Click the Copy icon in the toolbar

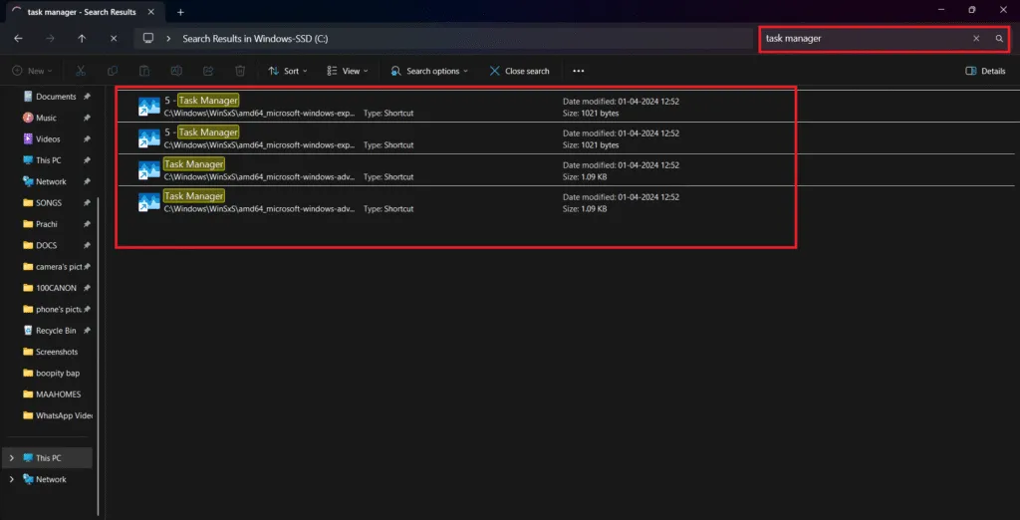[113, 71]
